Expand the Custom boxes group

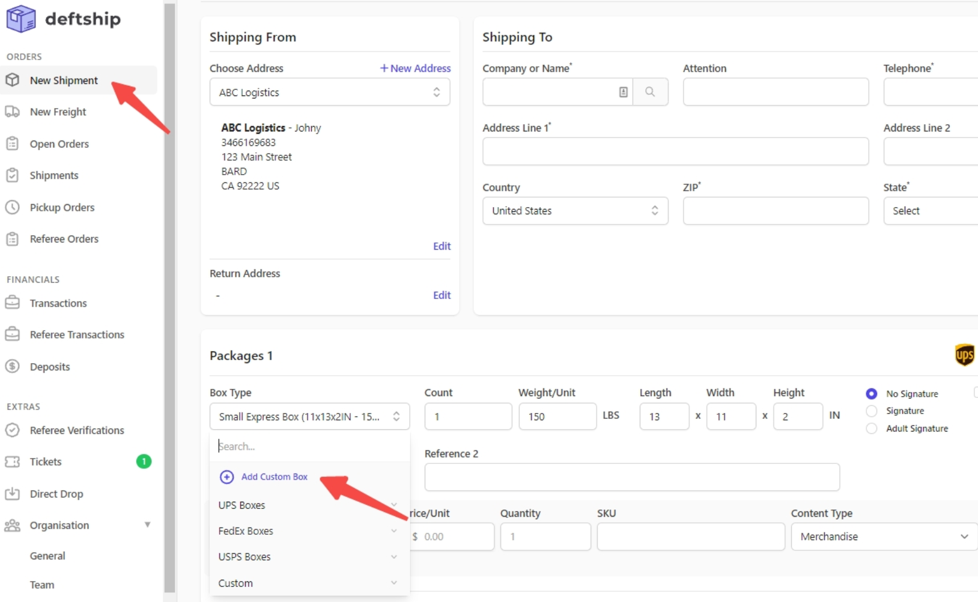coord(308,583)
